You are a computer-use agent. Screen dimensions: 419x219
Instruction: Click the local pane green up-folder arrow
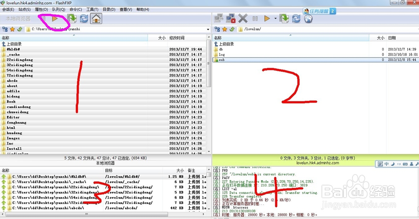[20, 29]
